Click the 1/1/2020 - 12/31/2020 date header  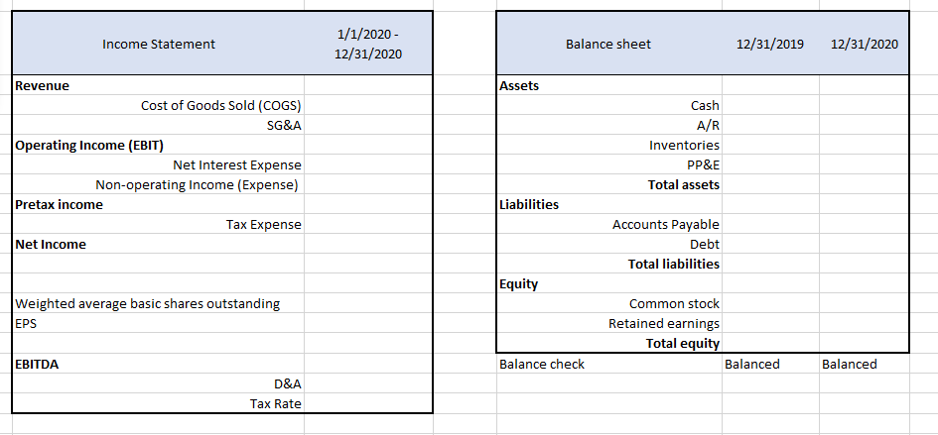pyautogui.click(x=368, y=44)
